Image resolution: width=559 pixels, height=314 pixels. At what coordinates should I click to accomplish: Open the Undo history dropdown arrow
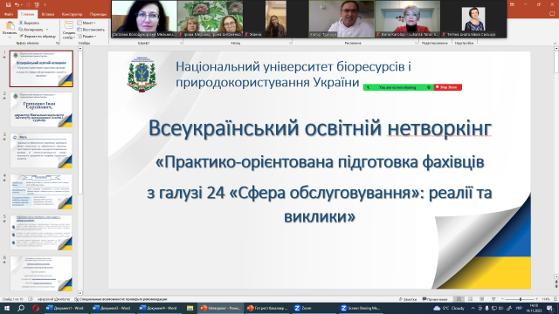pos(22,5)
